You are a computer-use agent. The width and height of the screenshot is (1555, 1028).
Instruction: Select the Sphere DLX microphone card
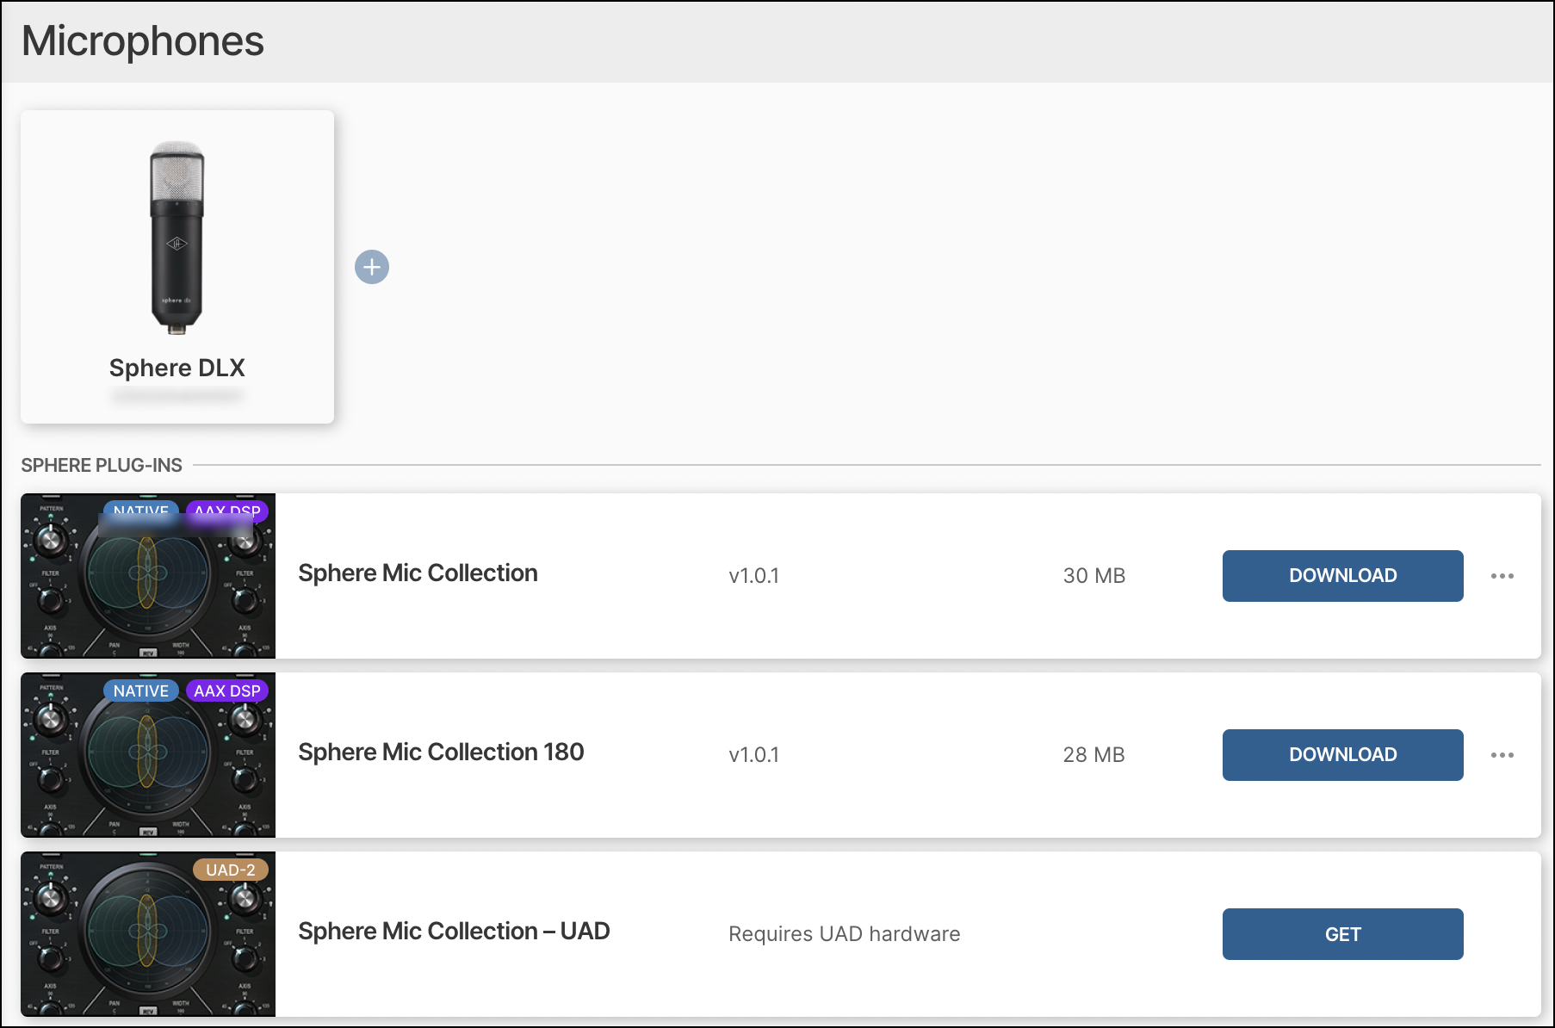[x=177, y=265]
